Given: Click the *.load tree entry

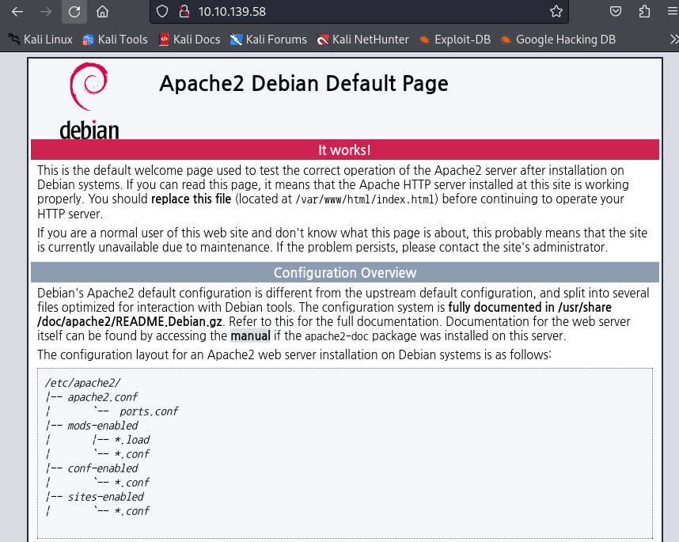Looking at the screenshot, I should (131, 440).
